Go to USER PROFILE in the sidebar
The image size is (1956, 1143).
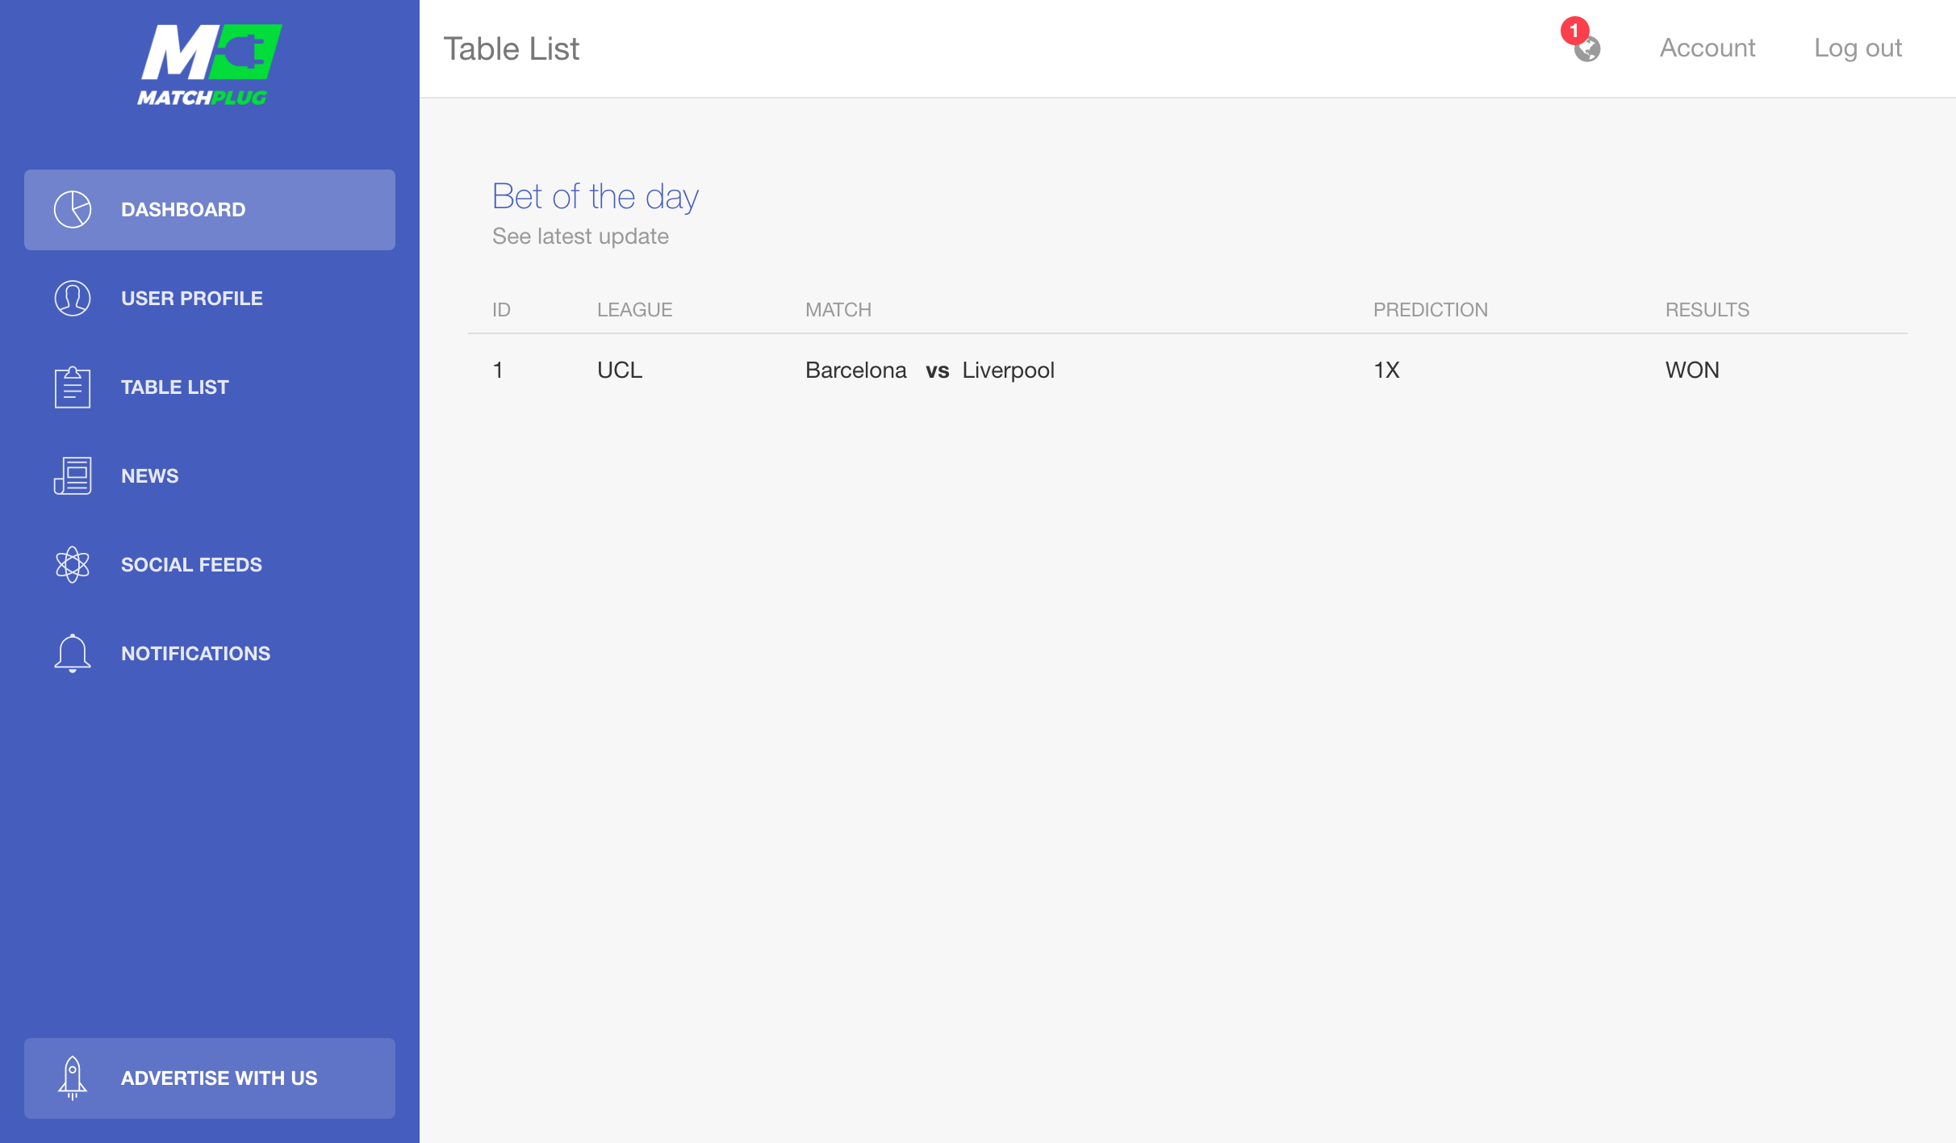210,299
